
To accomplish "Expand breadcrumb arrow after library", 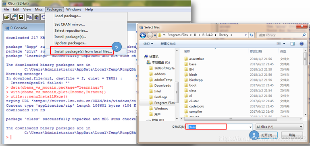I will 231,35.
